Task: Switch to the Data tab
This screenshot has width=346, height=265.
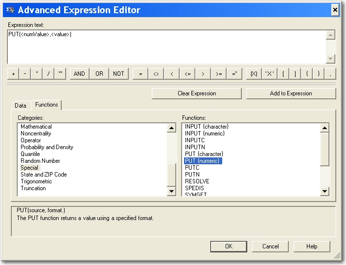Action: pos(21,105)
